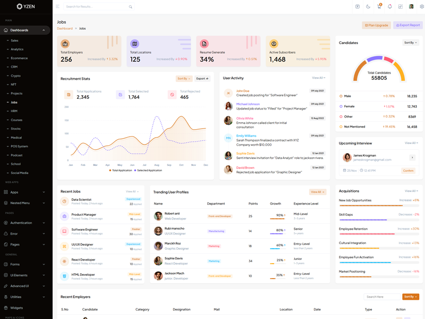425x319 pixels.
Task: Click the Total Rejected icon
Action: (172, 95)
